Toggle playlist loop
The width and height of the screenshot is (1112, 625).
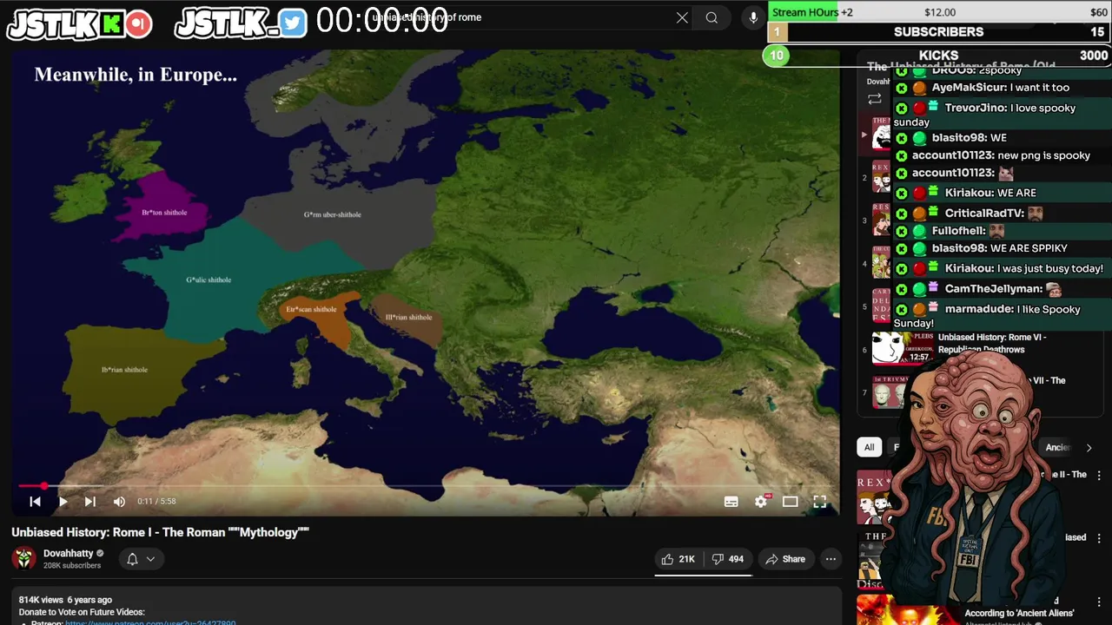pyautogui.click(x=874, y=99)
